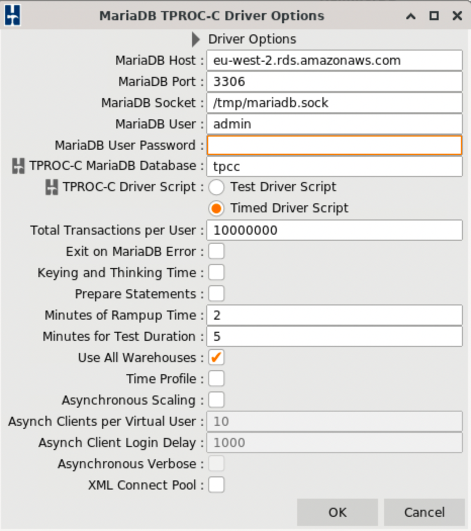Click the icon beside TPROC-C MariaDB Database
Screen dimensions: 471x531
(x=18, y=166)
